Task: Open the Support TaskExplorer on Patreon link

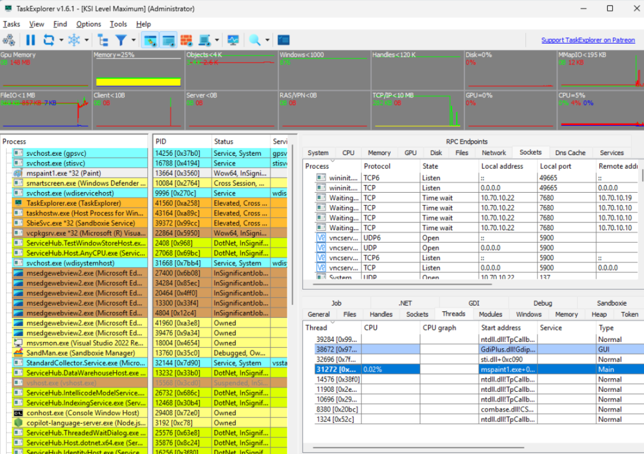Action: [588, 40]
